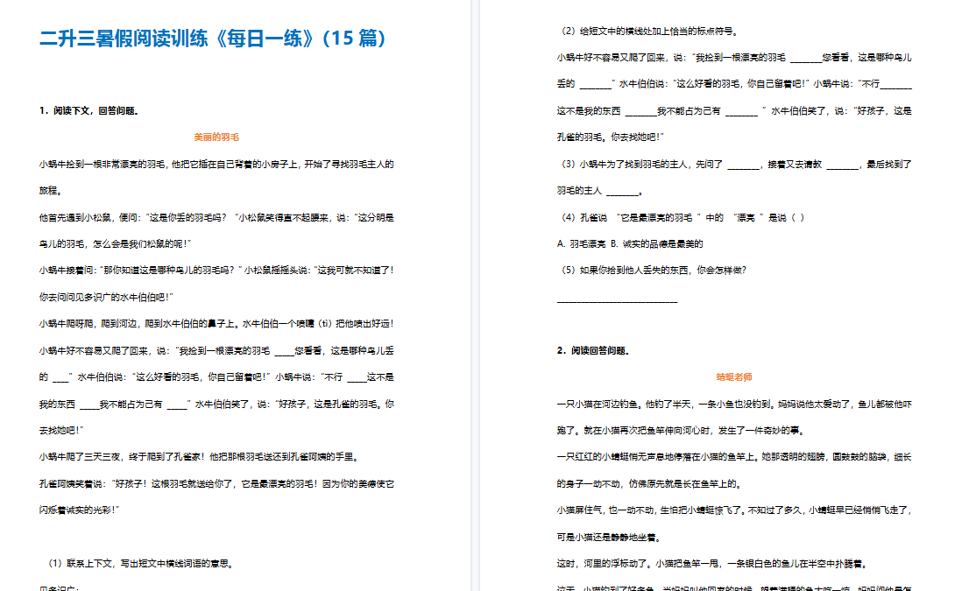The height and width of the screenshot is (591, 969).
Task: Click the line '可是小猫还是静静地坐着。'
Action: (610, 538)
